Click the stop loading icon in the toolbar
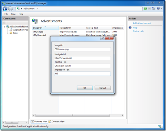This screenshot has width=166, height=131. [149, 8]
